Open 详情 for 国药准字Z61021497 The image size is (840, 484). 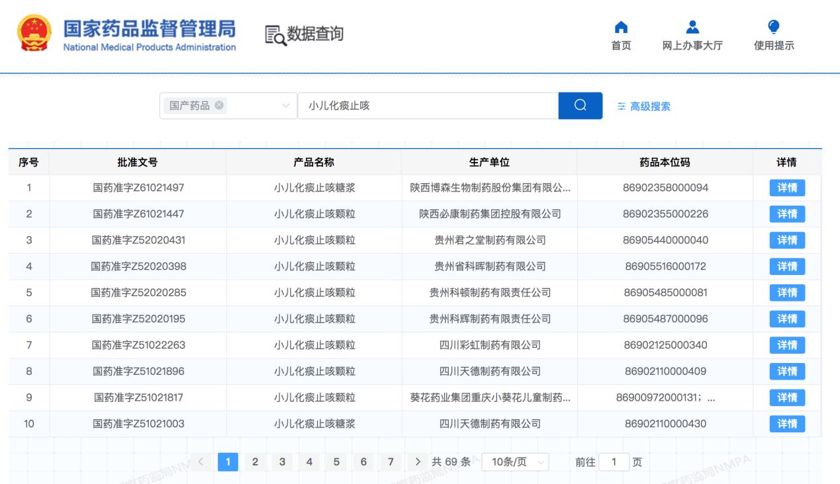787,188
